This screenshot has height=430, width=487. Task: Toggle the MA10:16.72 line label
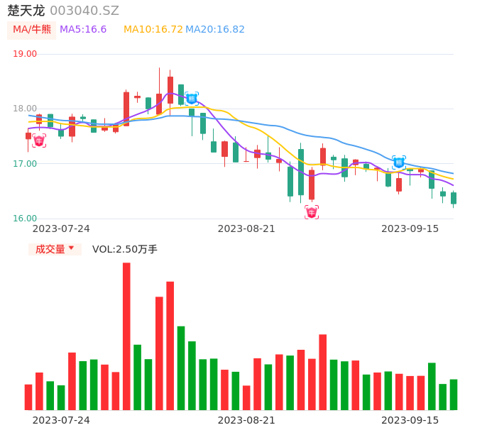pyautogui.click(x=153, y=30)
